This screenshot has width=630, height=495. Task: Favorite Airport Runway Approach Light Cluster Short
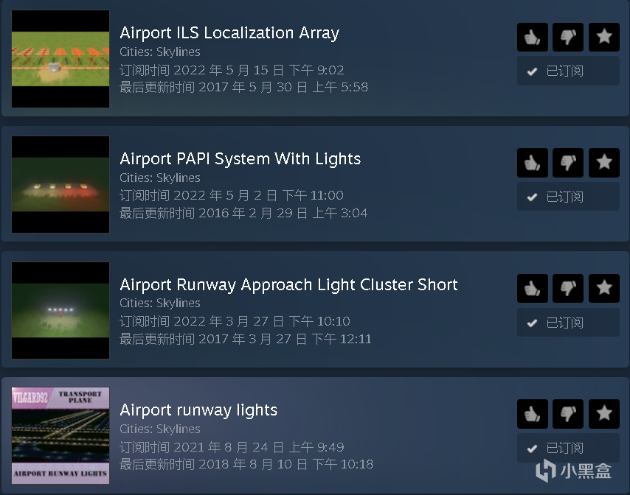coord(604,289)
